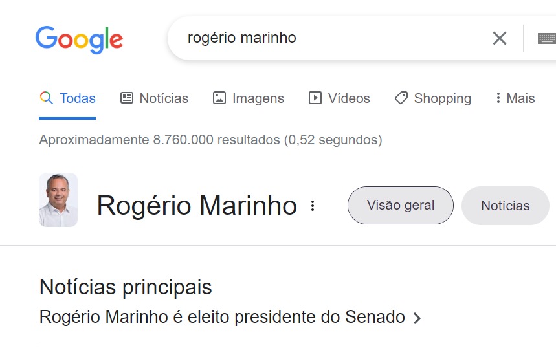Open the three-dot menu next to Rogério Marinho

pyautogui.click(x=313, y=206)
